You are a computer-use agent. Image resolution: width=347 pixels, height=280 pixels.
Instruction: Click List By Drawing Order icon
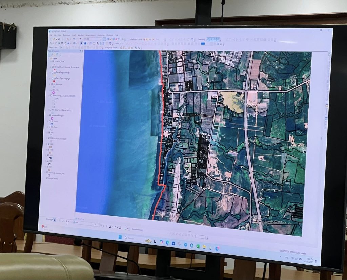point(50,55)
